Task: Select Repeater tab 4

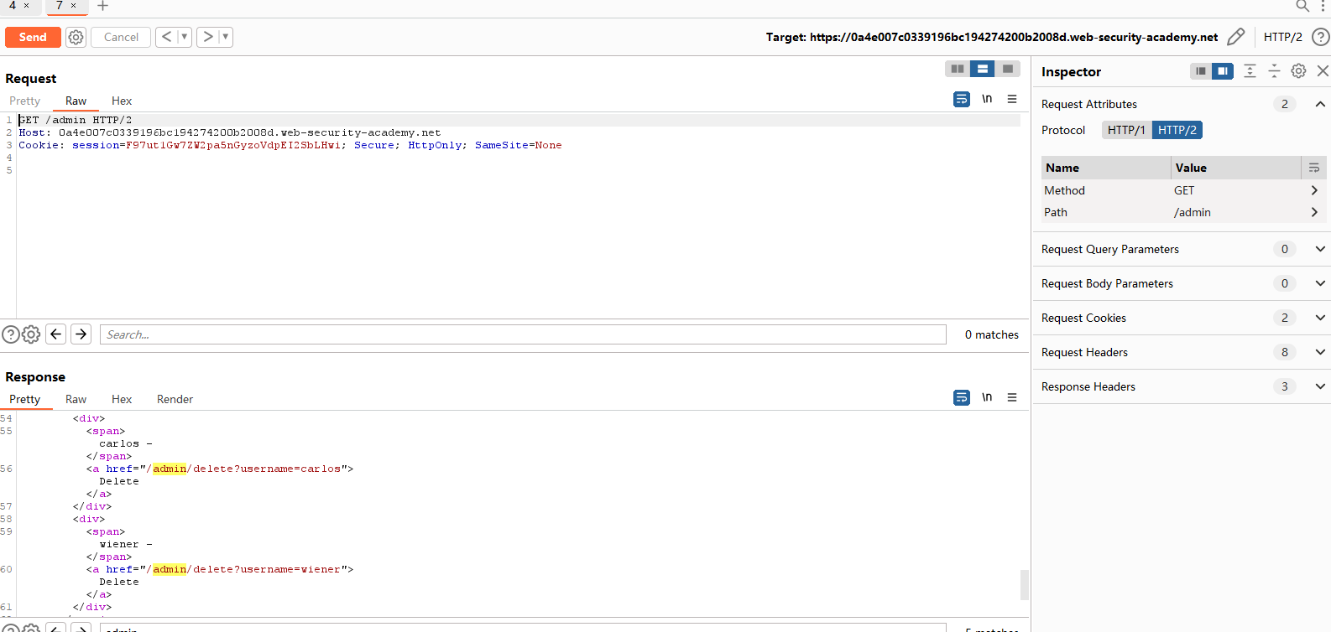Action: pos(13,6)
